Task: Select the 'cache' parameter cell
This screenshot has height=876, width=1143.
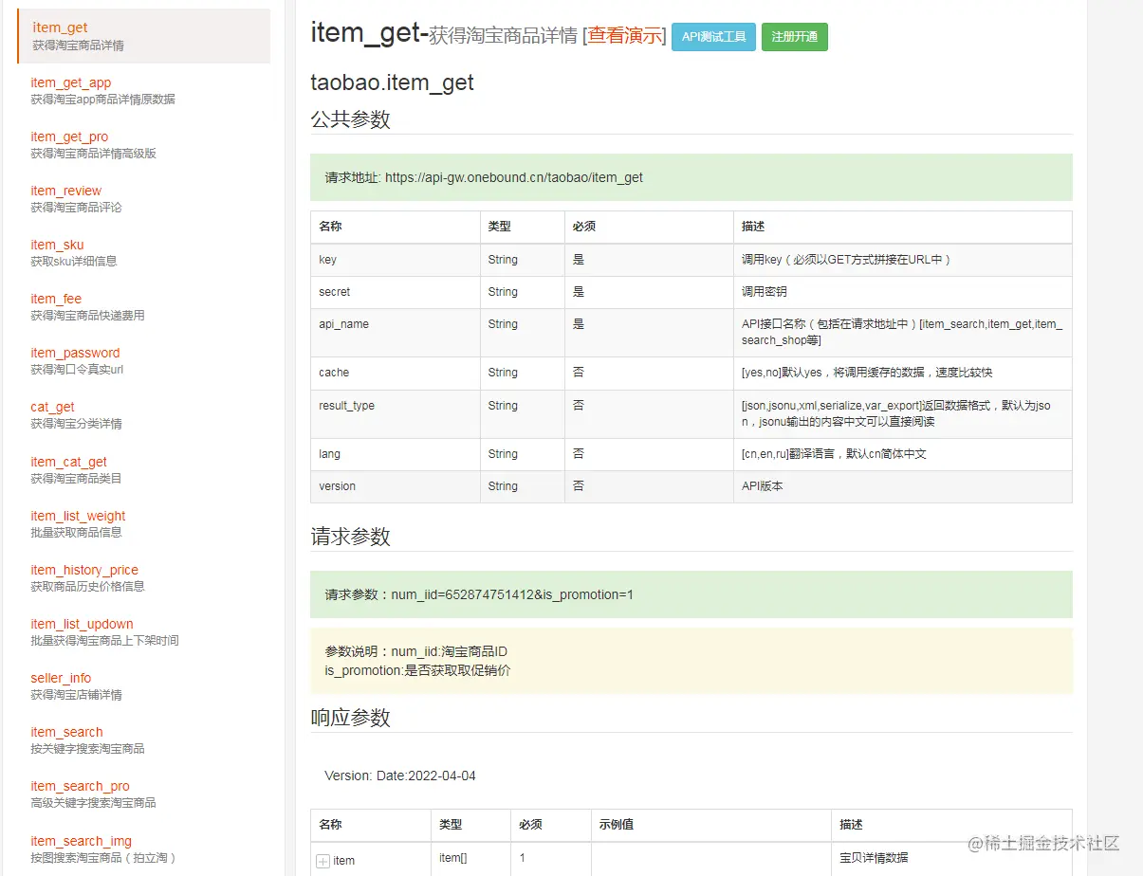Action: tap(396, 374)
